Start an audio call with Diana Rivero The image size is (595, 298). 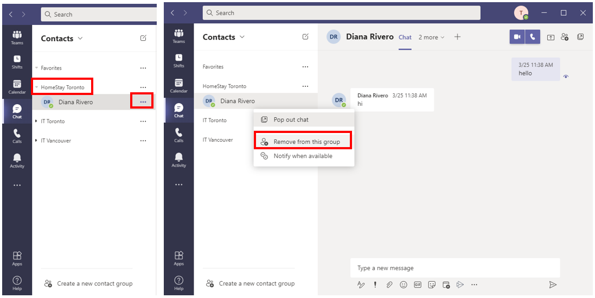point(533,37)
